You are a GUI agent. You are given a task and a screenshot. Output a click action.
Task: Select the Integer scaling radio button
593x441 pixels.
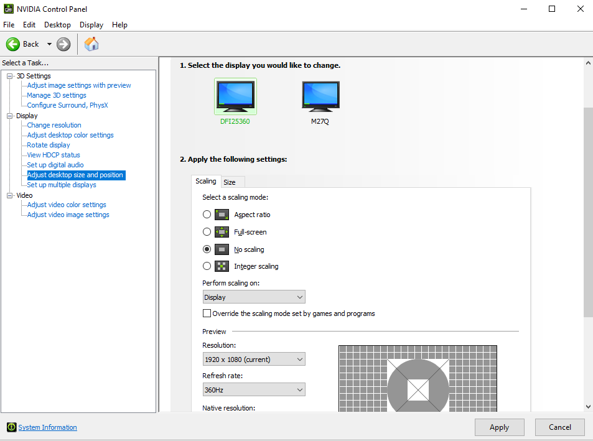click(x=207, y=266)
